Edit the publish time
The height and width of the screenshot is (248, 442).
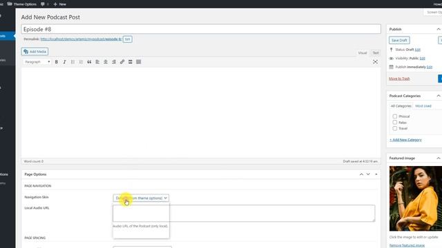[429, 67]
